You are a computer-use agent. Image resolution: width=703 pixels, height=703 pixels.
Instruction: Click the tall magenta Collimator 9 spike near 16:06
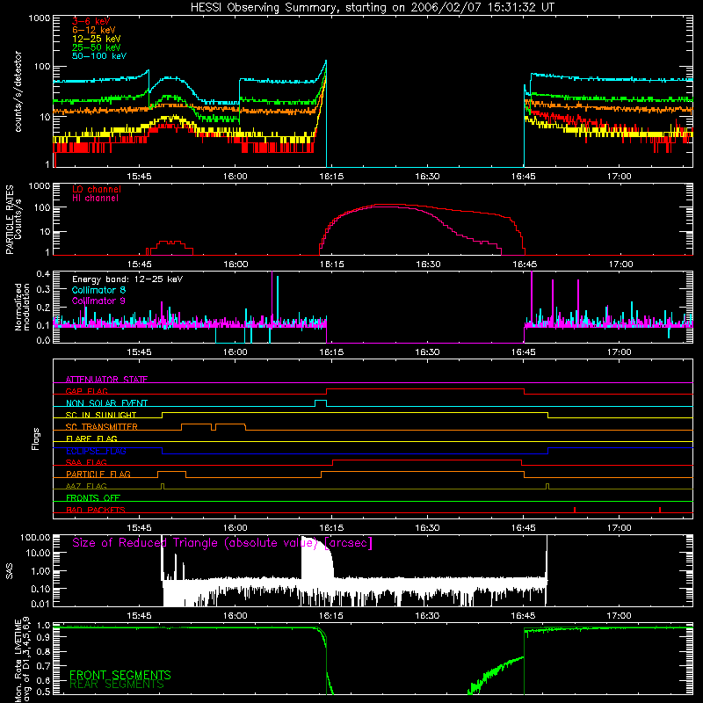272,296
